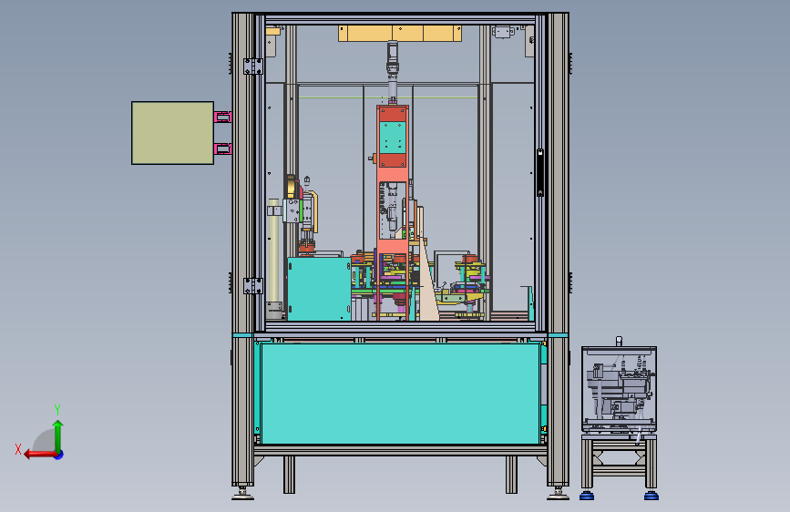Select the right blue foot of the small stand
This screenshot has width=790, height=512.
point(651,497)
